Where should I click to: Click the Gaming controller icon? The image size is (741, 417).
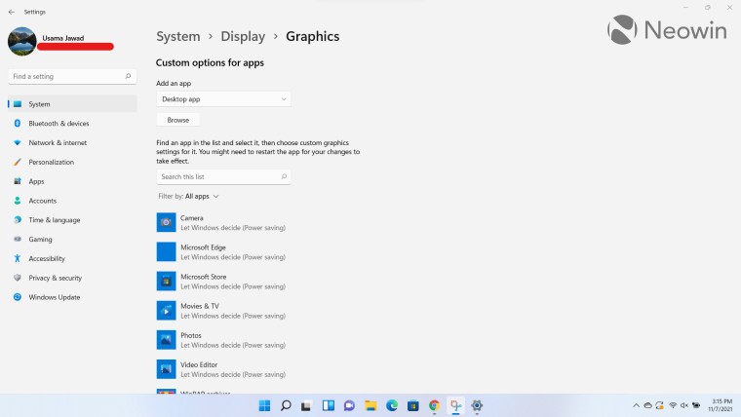(x=18, y=239)
